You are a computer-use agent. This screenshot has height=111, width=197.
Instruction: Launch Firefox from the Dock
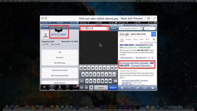[37, 107]
